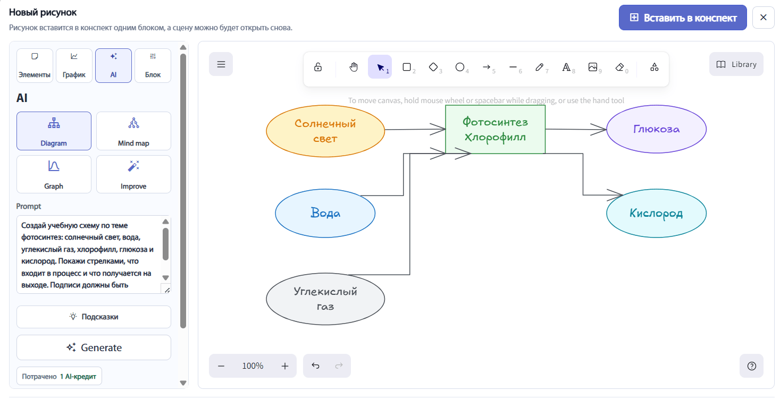Choose the Diagram AI mode

pyautogui.click(x=54, y=131)
